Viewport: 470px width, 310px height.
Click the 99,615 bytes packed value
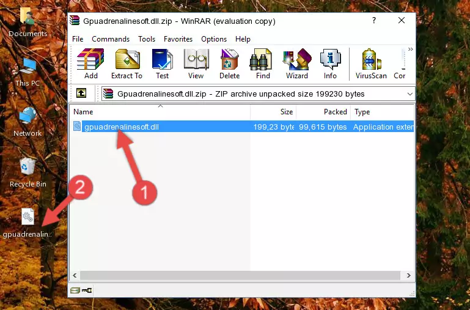(x=323, y=127)
